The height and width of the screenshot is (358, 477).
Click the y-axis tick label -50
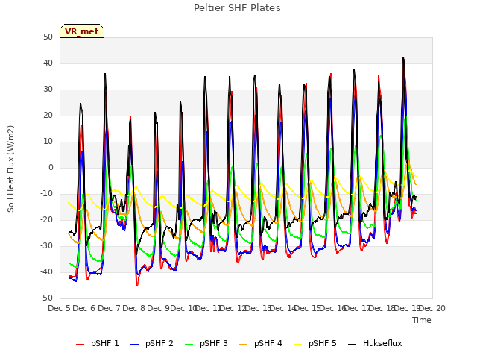click(x=47, y=298)
